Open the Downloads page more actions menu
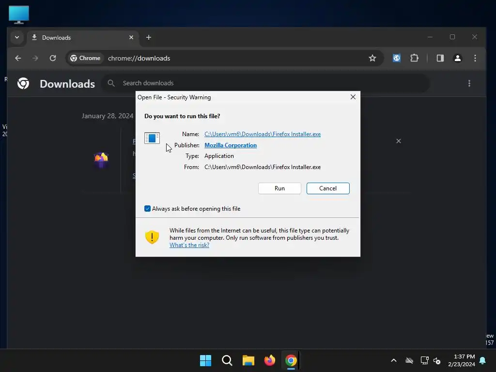 click(469, 83)
